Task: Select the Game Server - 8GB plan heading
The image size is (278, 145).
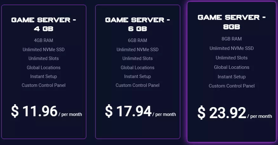Action: point(232,22)
